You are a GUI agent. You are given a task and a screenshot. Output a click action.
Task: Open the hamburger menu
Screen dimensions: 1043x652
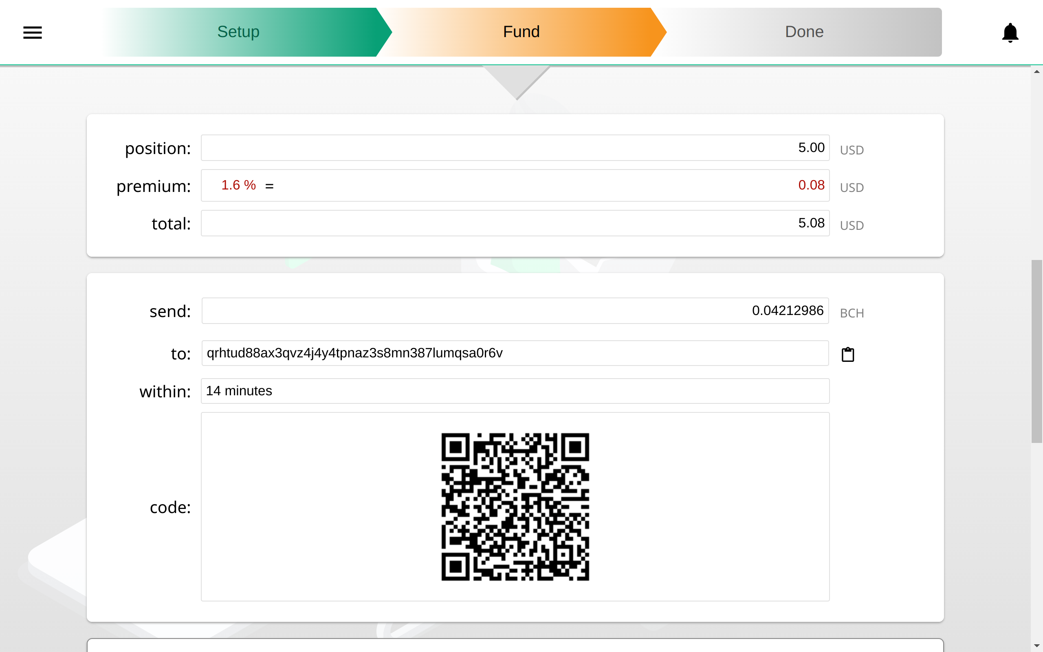tap(32, 32)
